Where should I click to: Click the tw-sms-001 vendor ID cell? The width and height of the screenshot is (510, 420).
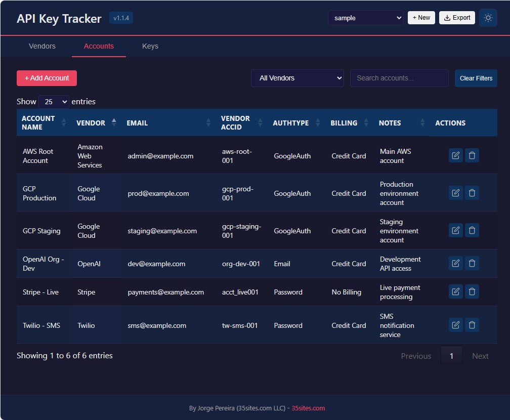tap(240, 325)
